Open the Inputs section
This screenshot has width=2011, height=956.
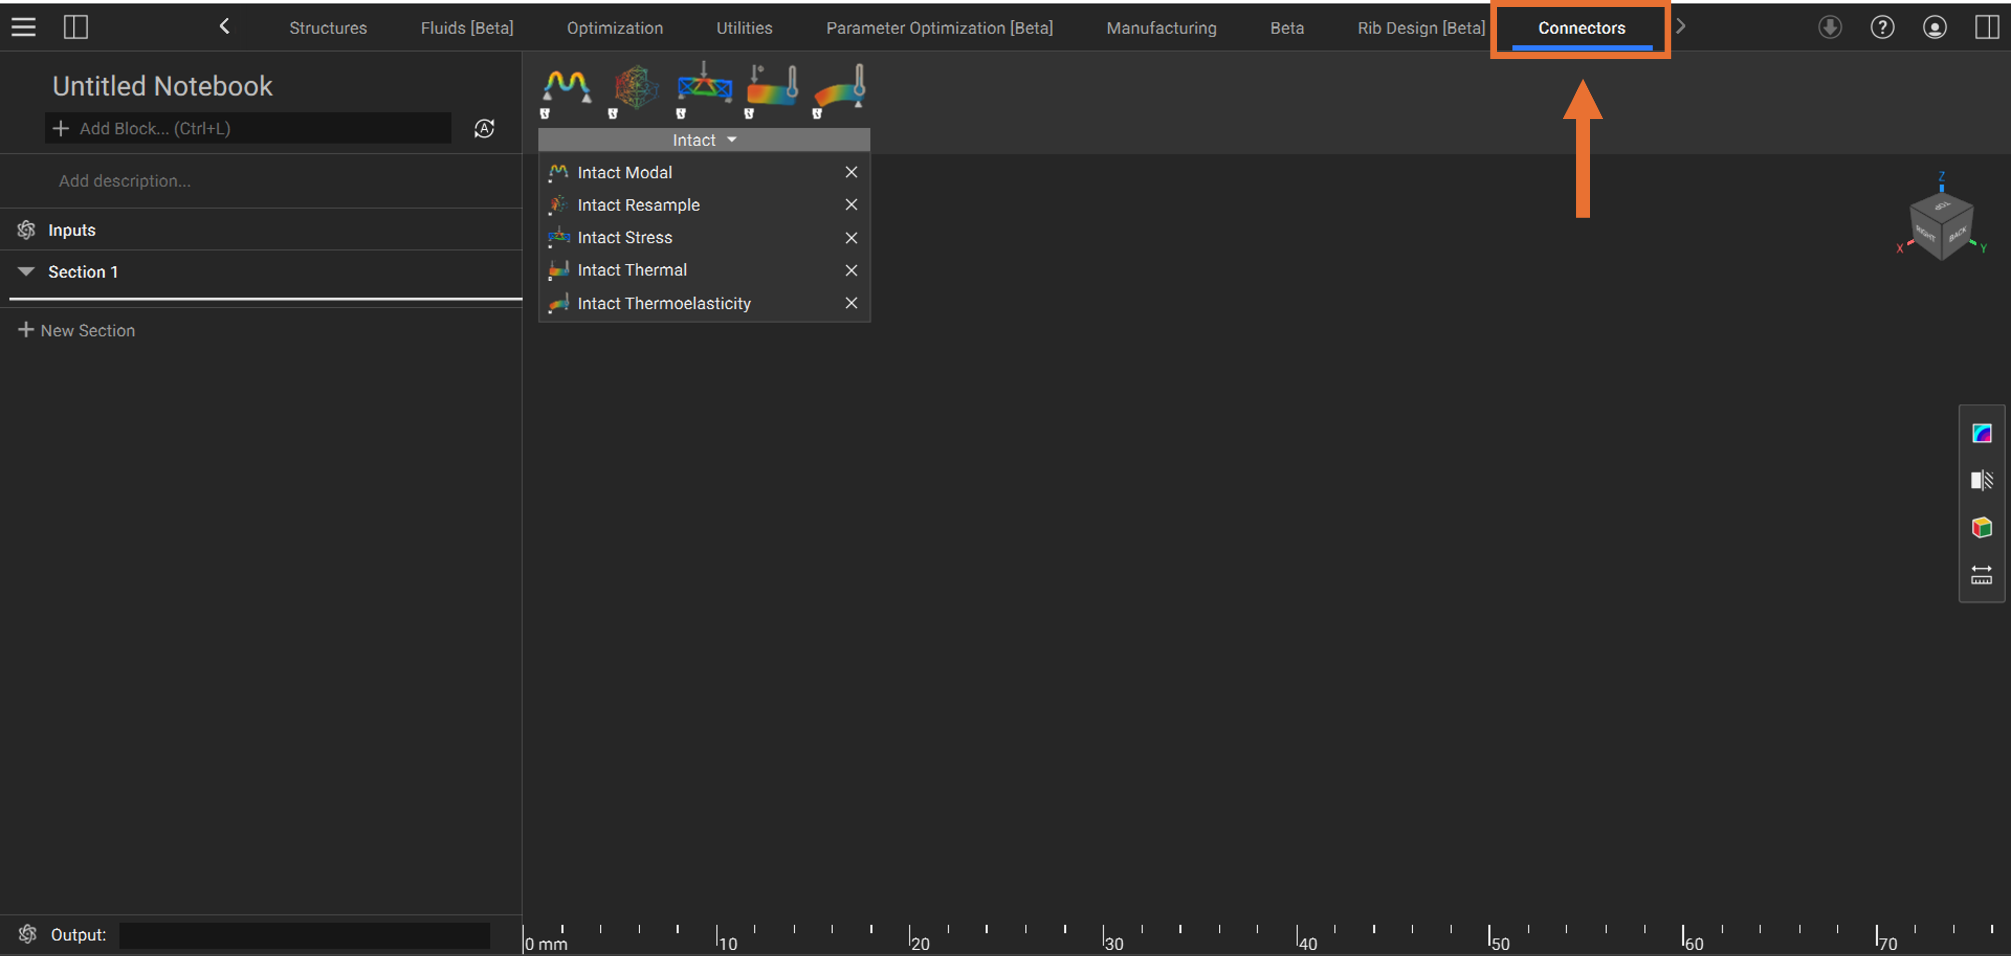[72, 230]
